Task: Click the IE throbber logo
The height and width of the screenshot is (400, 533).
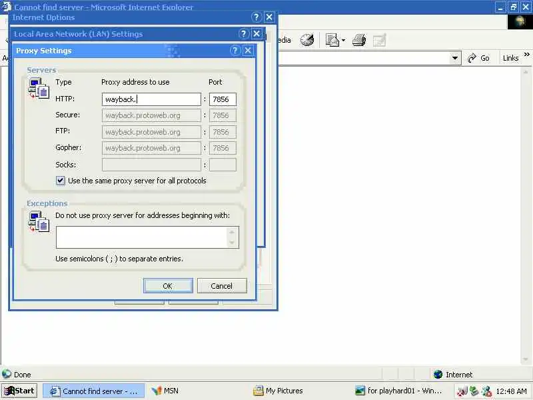Action: pyautogui.click(x=520, y=22)
